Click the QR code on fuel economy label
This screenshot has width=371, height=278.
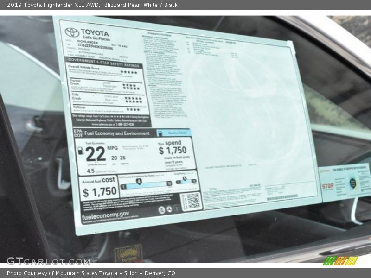(191, 201)
